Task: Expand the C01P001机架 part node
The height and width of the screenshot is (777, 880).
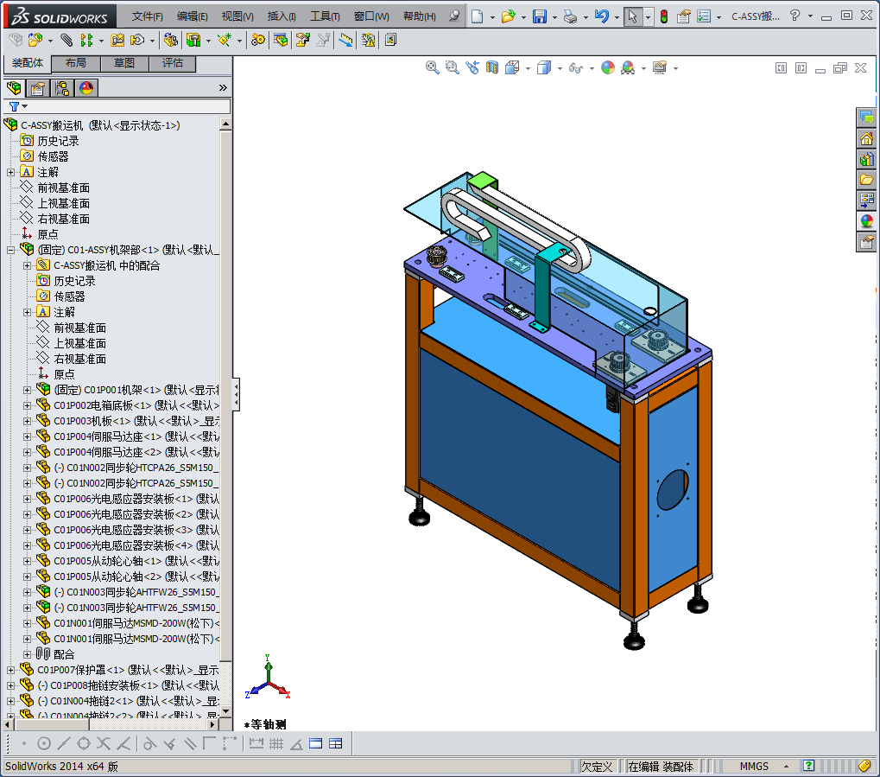Action: click(x=27, y=390)
